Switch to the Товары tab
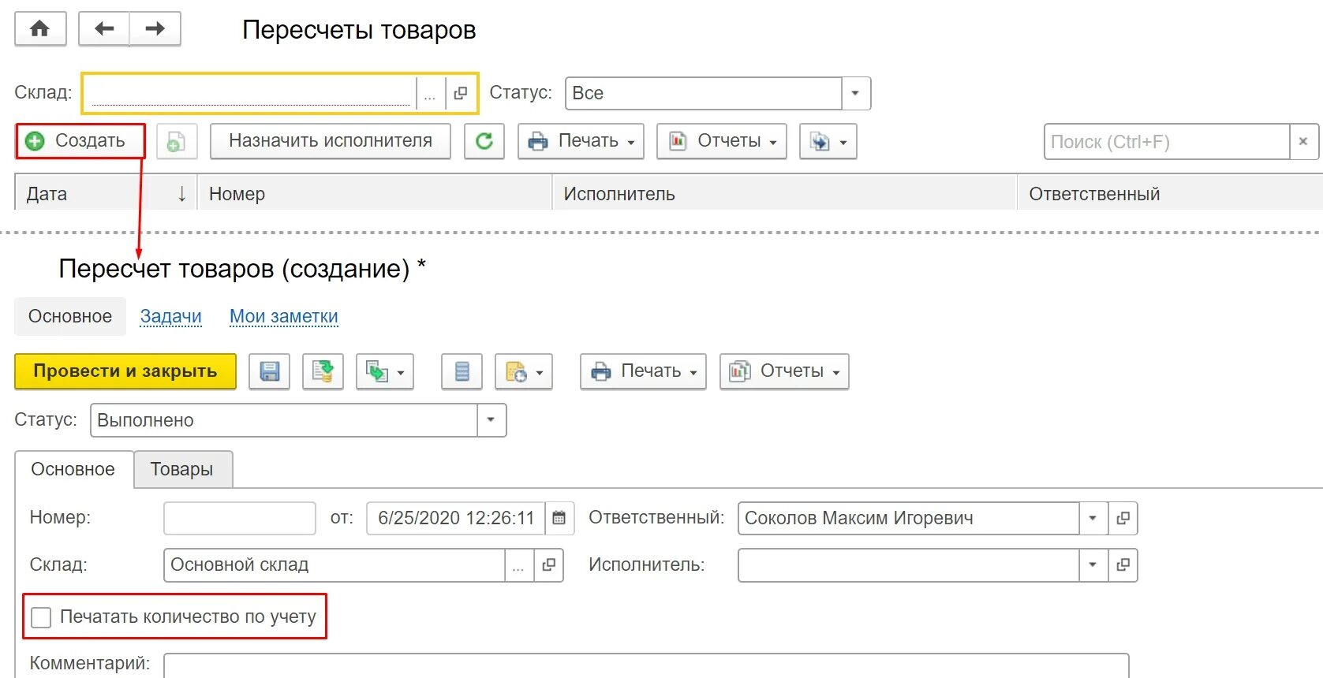Screen dimensions: 1323x678 (x=182, y=470)
